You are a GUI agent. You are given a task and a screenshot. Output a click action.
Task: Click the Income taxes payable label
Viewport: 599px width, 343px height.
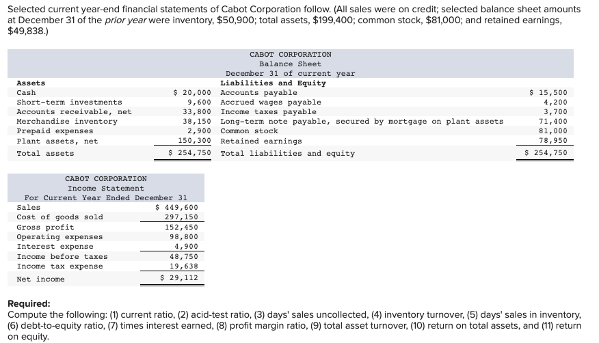click(269, 112)
